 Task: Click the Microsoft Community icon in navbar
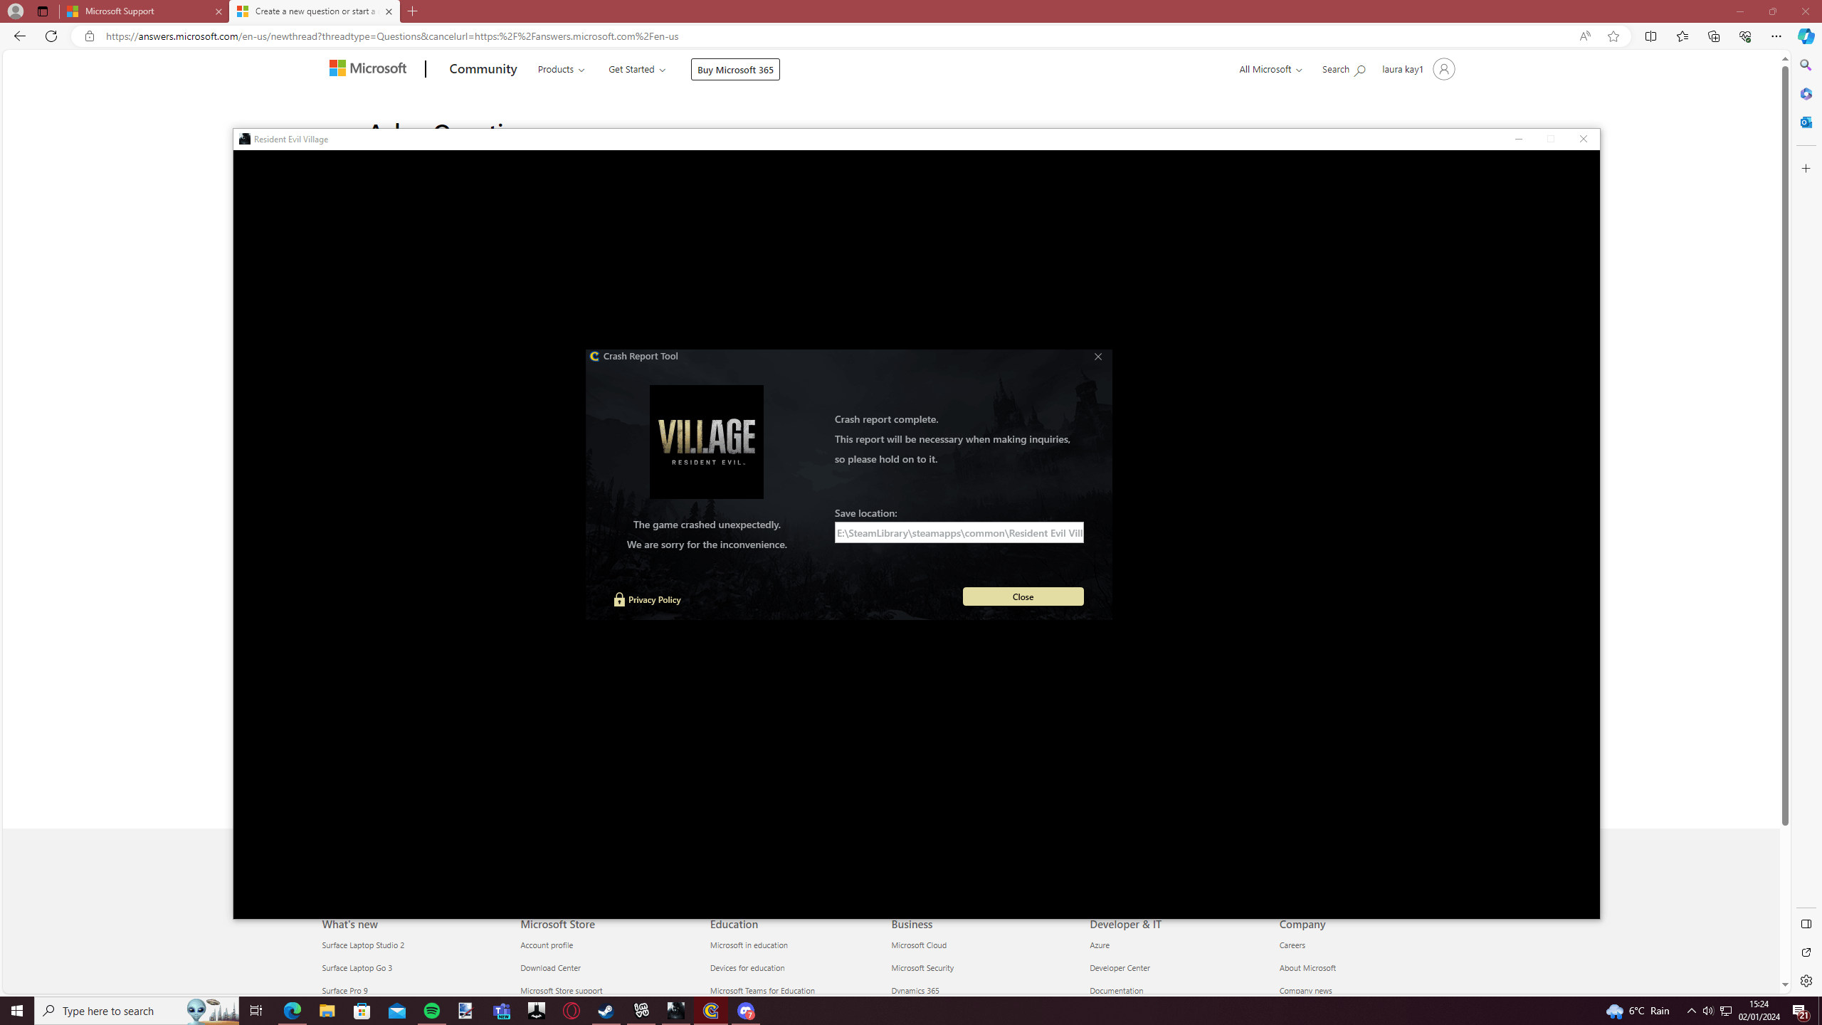(482, 69)
